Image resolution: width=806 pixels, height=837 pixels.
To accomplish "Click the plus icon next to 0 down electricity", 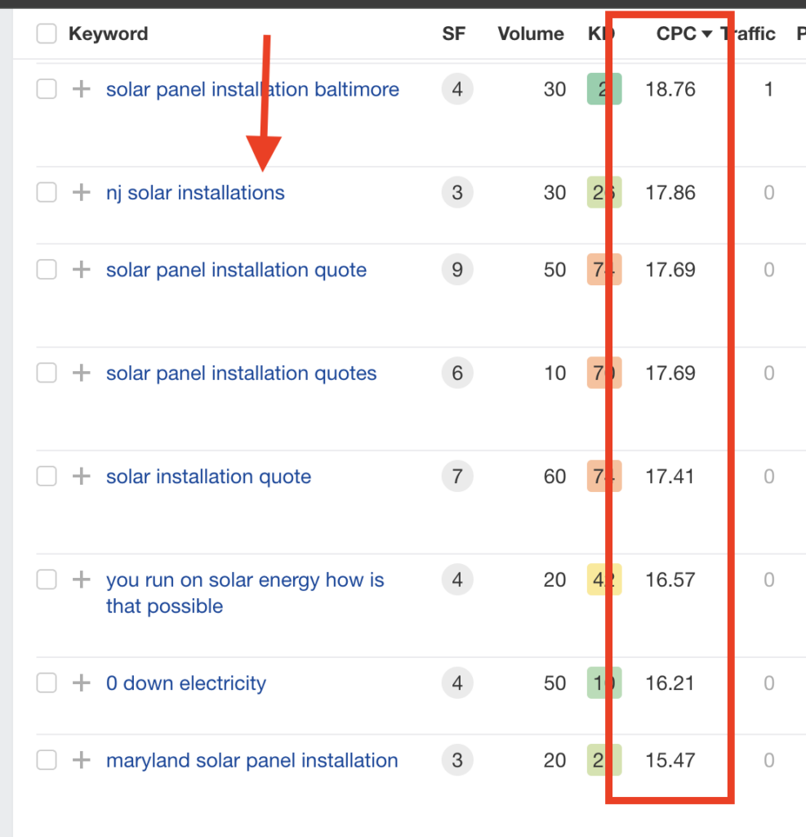I will coord(80,683).
